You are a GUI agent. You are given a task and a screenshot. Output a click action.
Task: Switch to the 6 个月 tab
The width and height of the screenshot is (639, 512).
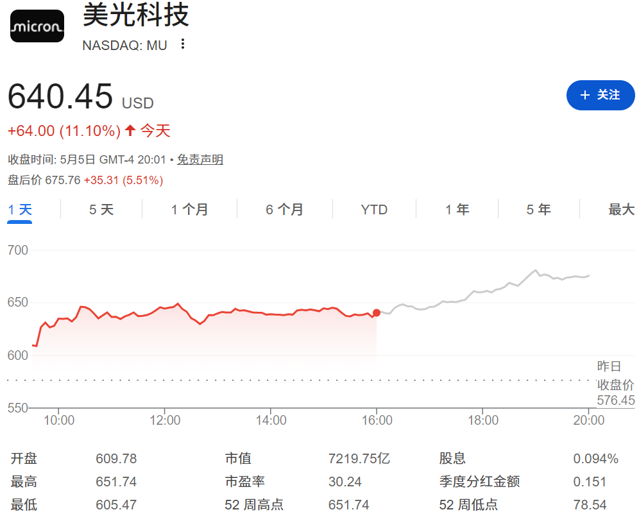[284, 210]
